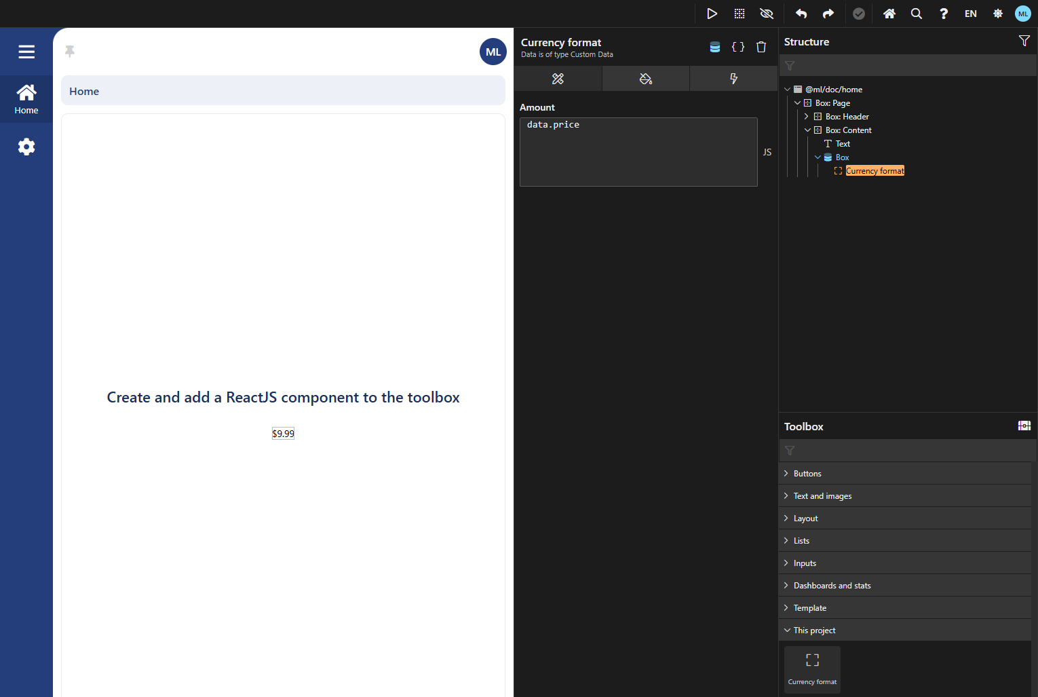Viewport: 1038px width, 697px height.
Task: Select Box: Header in the tree
Action: (x=847, y=117)
